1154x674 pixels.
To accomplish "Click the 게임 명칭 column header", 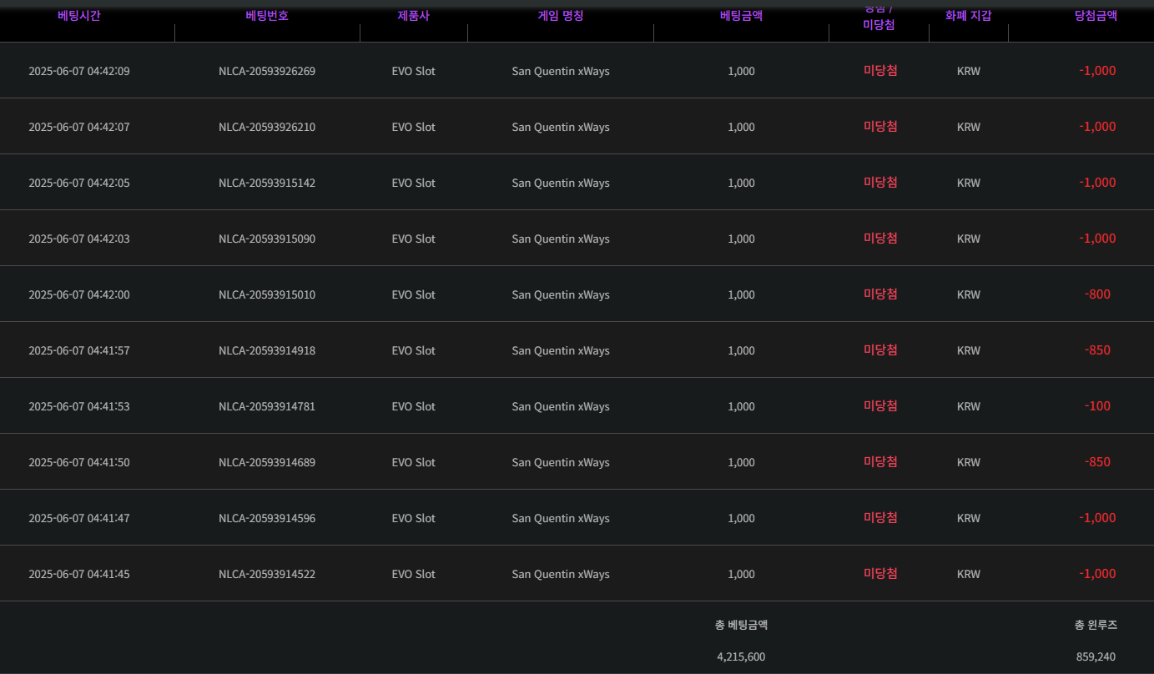I will coord(561,16).
